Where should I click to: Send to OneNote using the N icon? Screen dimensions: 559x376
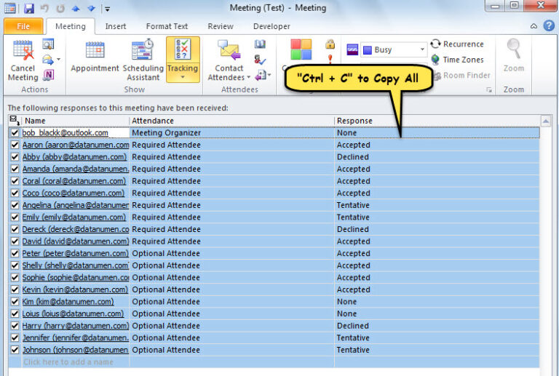[x=48, y=75]
